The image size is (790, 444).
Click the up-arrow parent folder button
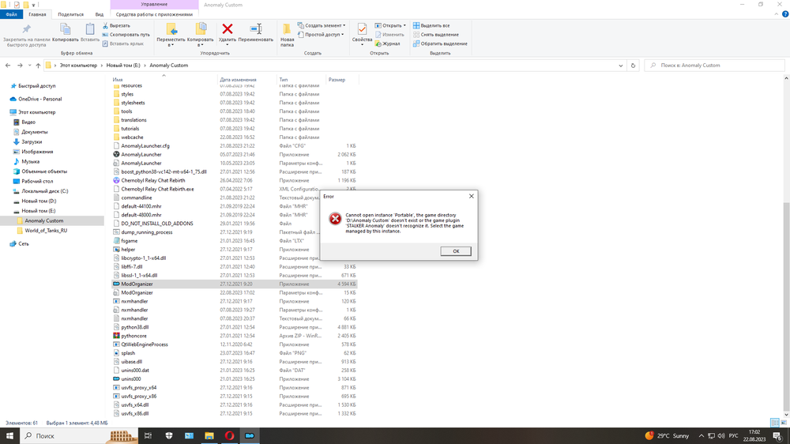38,66
